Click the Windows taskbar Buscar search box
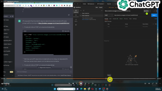 (66, 89)
